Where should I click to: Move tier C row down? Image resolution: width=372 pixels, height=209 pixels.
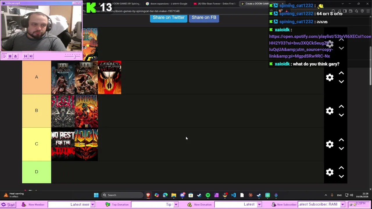[x=341, y=148]
